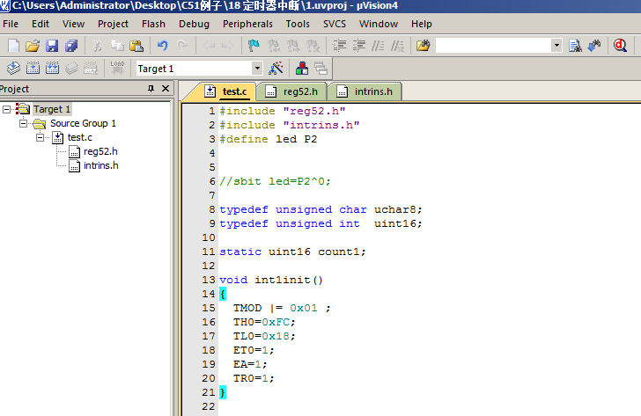Viewport: 641px width, 416px height.
Task: Open the Target 1 selection dropdown
Action: (x=257, y=68)
